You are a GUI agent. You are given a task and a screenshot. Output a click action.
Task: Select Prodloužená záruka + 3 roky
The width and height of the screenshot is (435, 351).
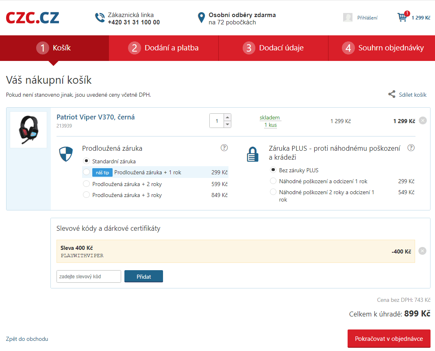pos(87,195)
